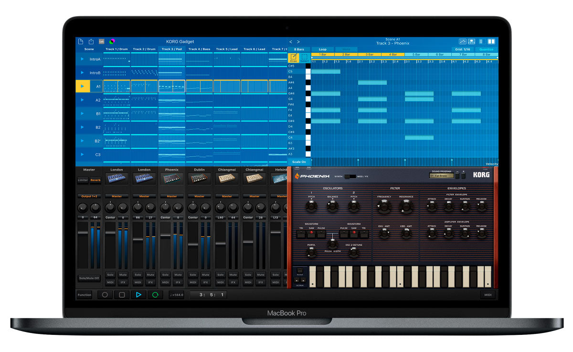Image resolution: width=573 pixels, height=352 pixels.
Task: Click the new document icon
Action: pos(81,41)
